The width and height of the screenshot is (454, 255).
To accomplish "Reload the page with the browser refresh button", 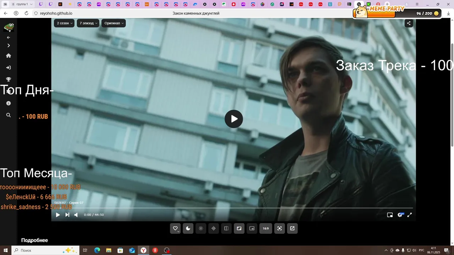I will pos(26,13).
